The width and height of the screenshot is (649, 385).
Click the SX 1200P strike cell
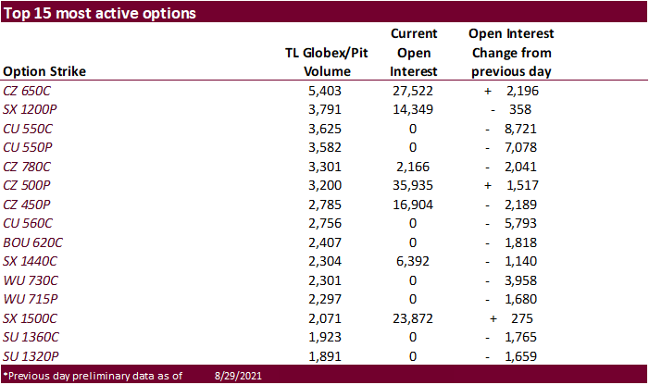[35, 110]
